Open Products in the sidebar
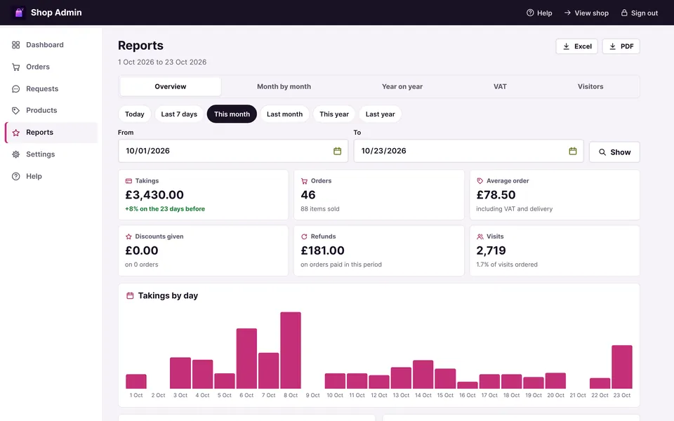 coord(51,110)
